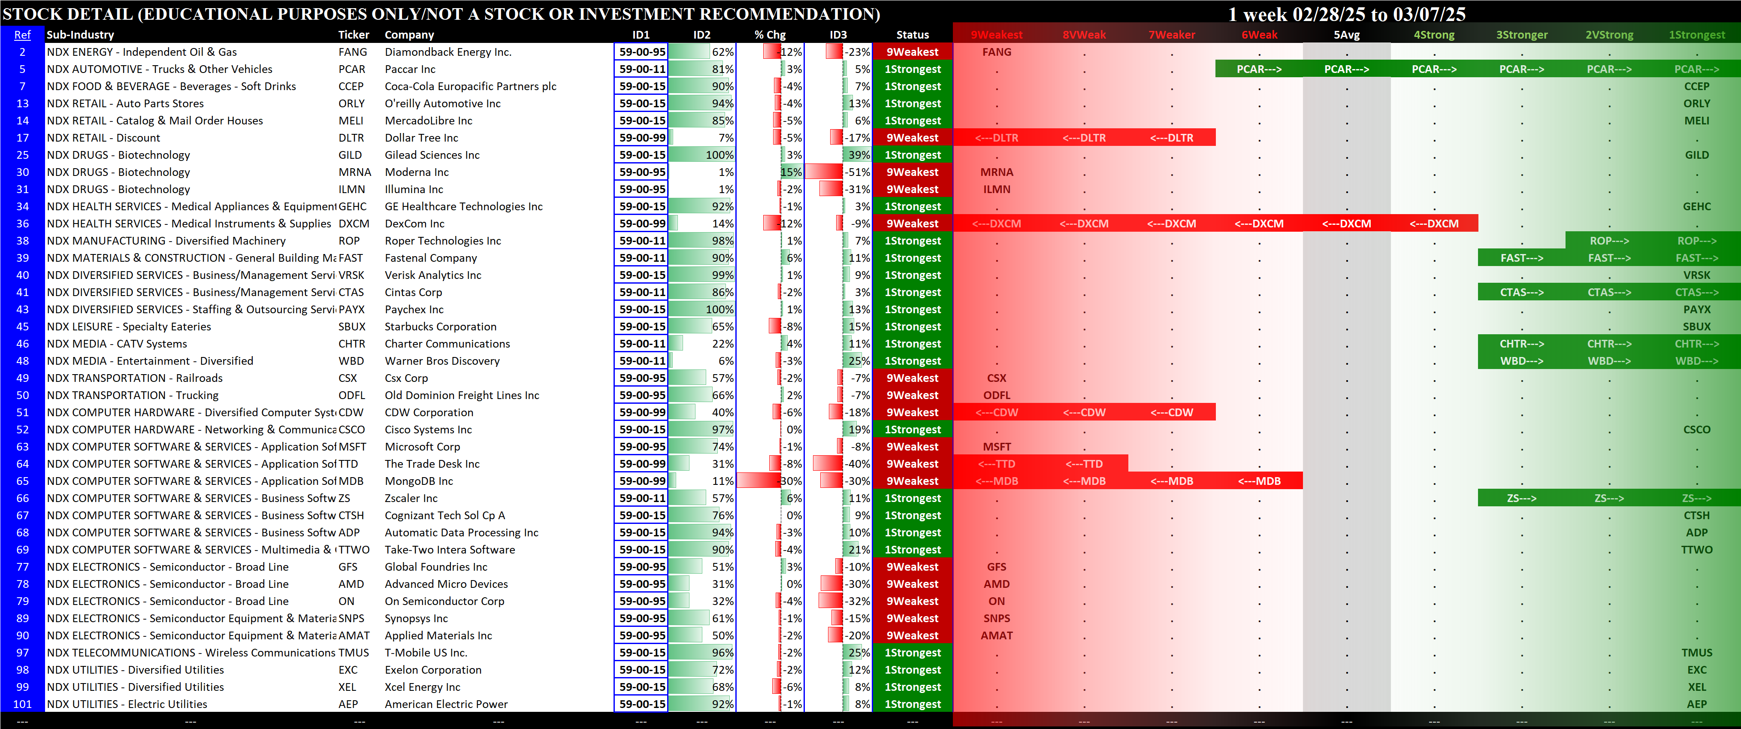The width and height of the screenshot is (1741, 729).
Task: Click FANG's 9Weakest status cell
Action: 912,52
